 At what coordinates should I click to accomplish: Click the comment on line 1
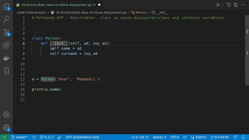coord(128,18)
